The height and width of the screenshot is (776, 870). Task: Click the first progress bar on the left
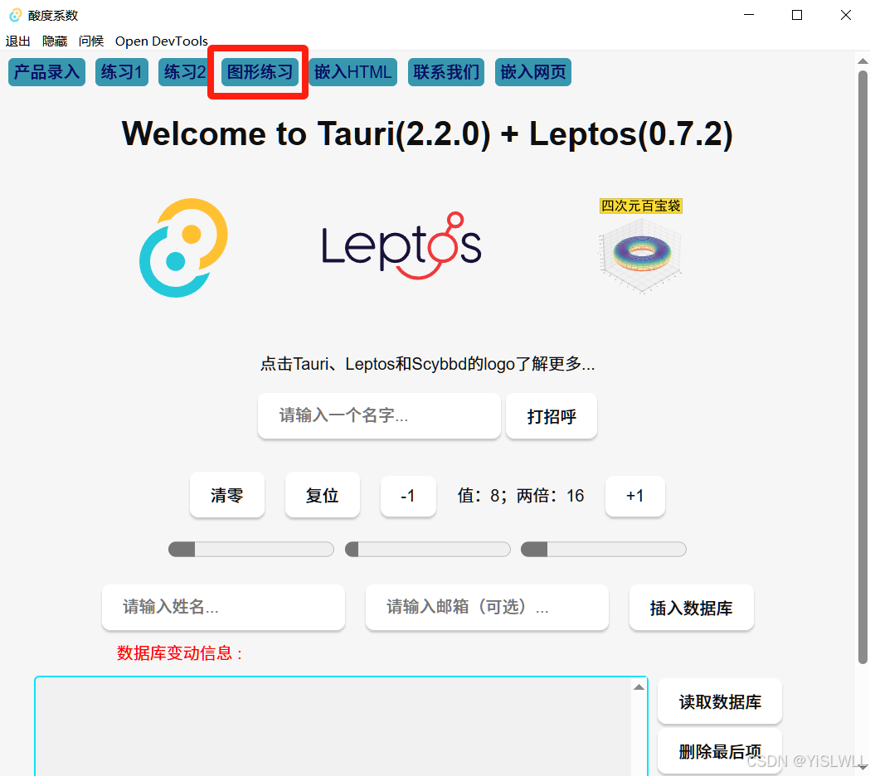(x=250, y=549)
